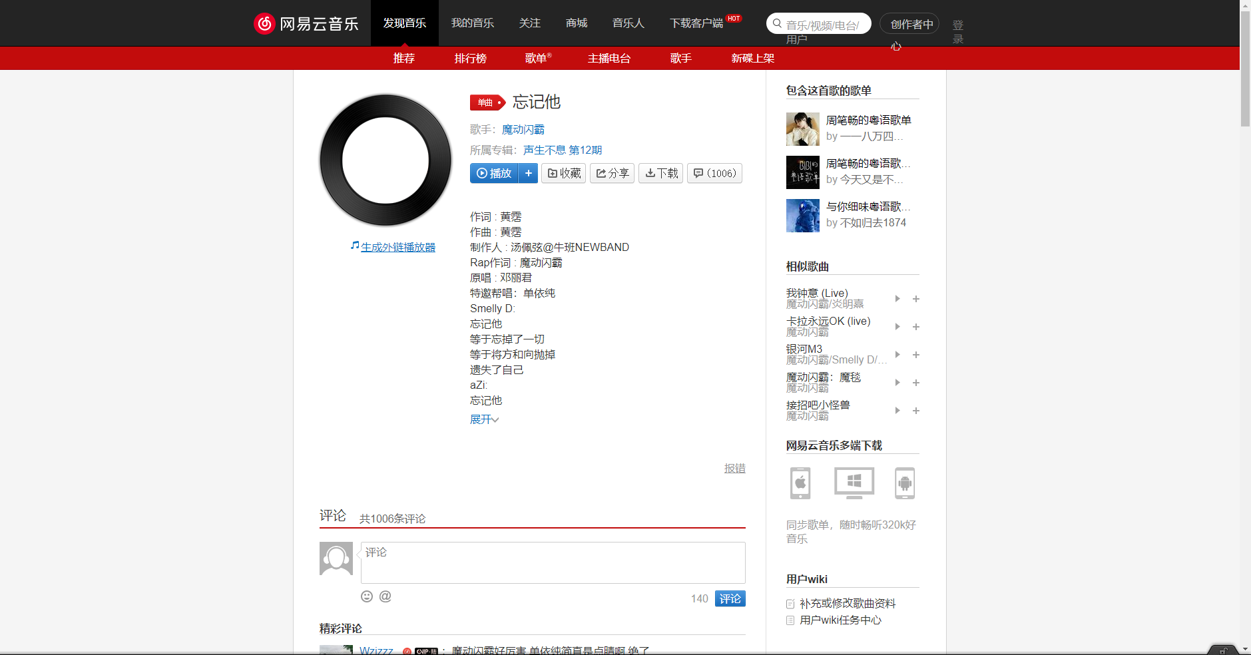Image resolution: width=1251 pixels, height=655 pixels.
Task: Play similar song 接招吧小怪兽
Action: [x=897, y=411]
